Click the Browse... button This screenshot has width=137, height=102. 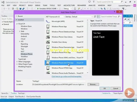93,84
